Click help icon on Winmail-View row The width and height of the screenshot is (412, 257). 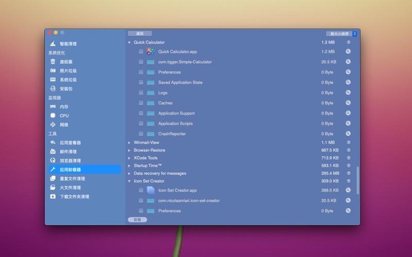click(x=348, y=142)
